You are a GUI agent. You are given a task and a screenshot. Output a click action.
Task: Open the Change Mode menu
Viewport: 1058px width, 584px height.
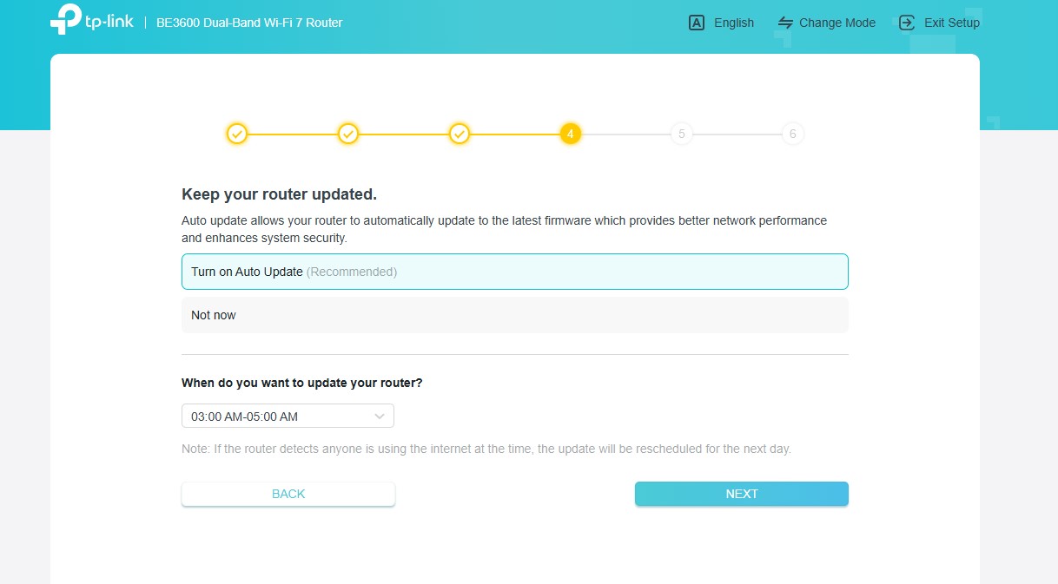pos(836,23)
